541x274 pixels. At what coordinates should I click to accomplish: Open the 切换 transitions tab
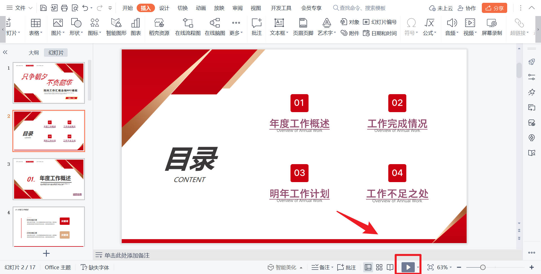click(x=183, y=8)
